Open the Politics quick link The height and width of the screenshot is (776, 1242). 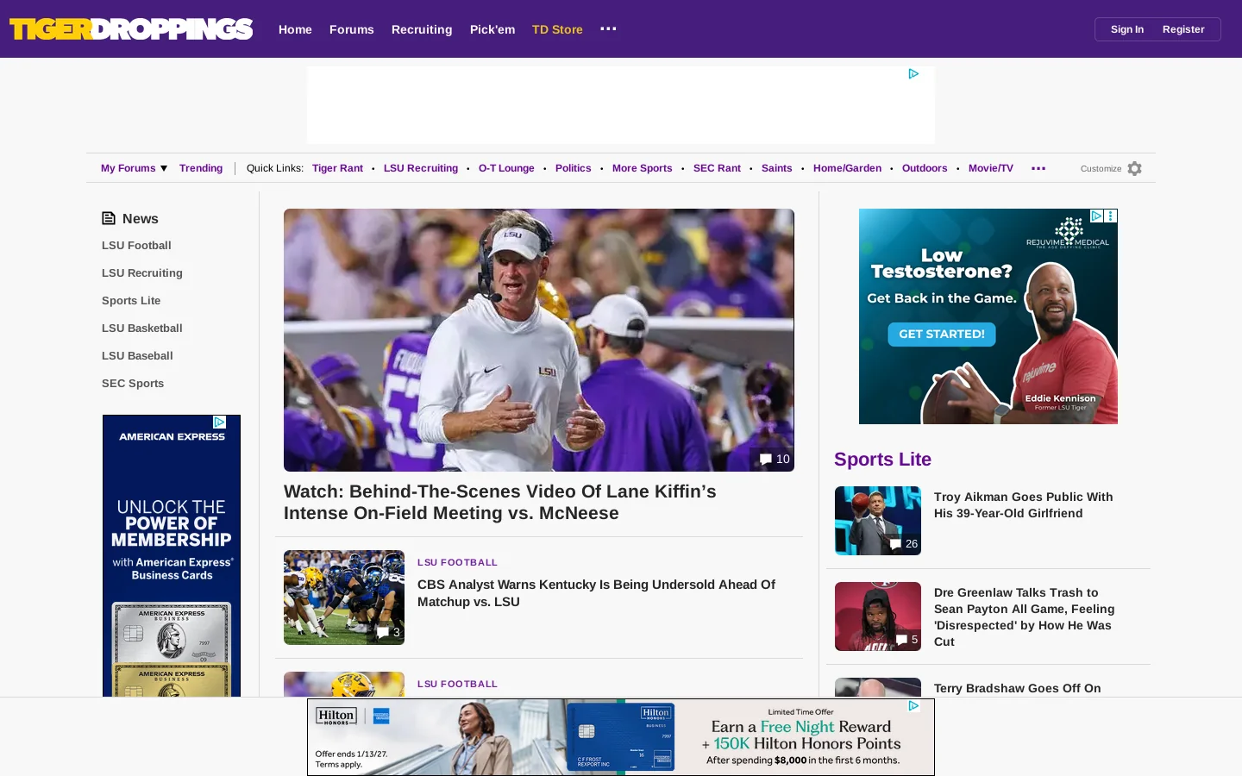click(574, 168)
